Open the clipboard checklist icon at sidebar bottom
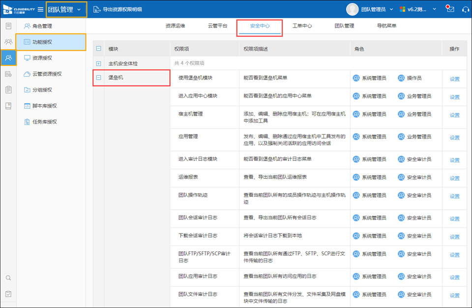Screen dimensions: 472x308 [8, 294]
